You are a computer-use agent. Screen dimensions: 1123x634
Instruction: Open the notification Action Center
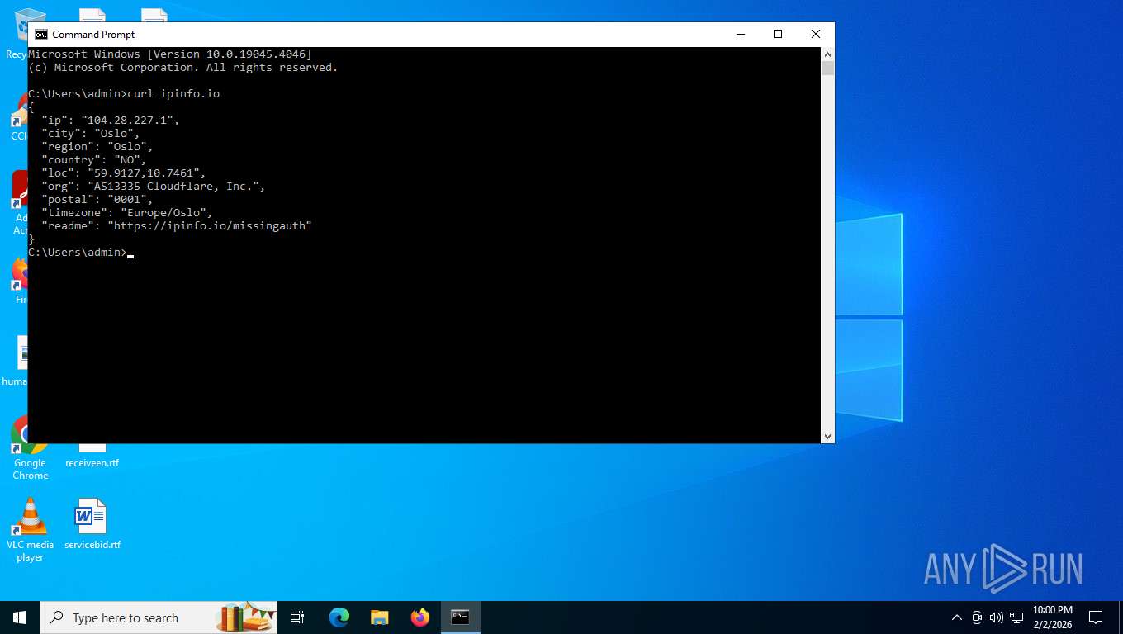(1096, 617)
